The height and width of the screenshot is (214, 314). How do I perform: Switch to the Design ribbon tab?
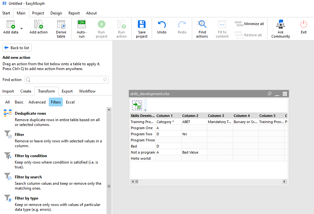click(x=56, y=13)
